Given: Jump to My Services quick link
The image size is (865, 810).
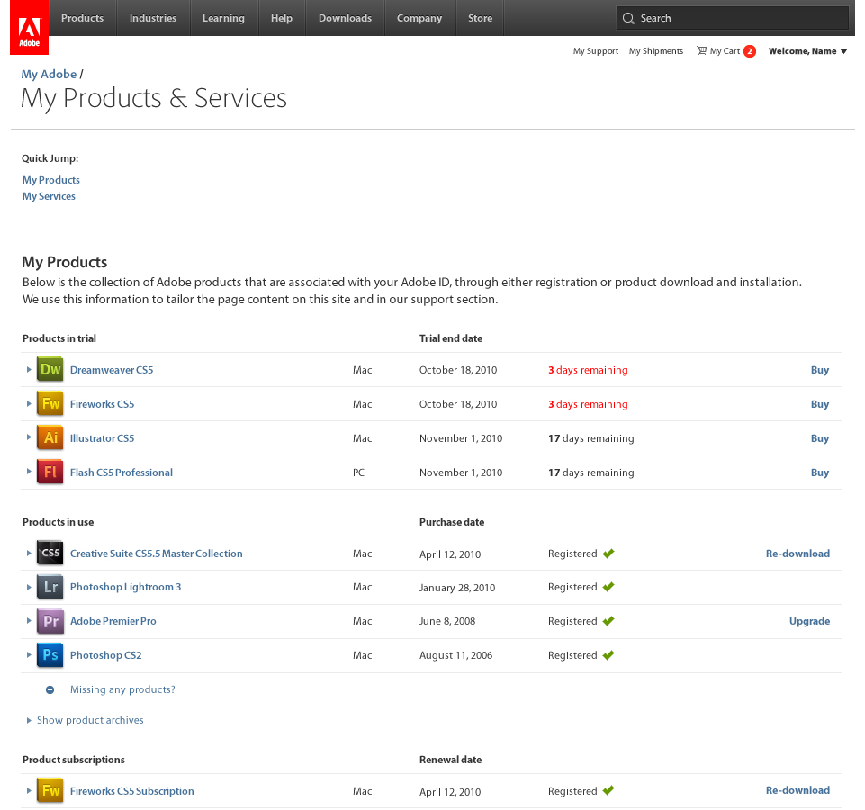Looking at the screenshot, I should (50, 196).
